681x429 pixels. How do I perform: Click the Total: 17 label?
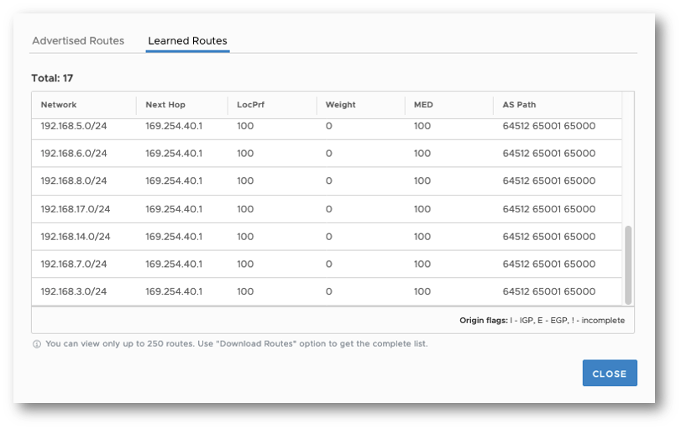pyautogui.click(x=52, y=78)
